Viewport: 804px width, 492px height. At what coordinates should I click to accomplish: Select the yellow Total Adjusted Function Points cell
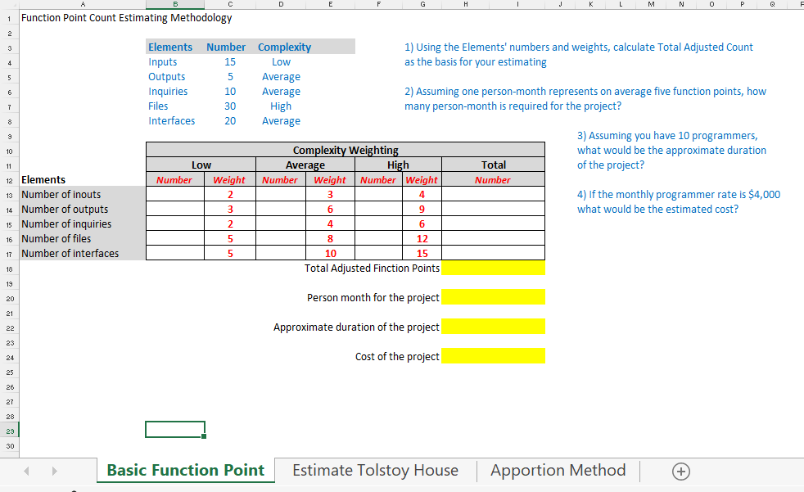[492, 268]
